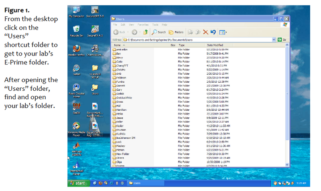Image resolution: width=321 pixels, height=191 pixels.
Task: Select the ChangFFT folder
Action: coord(120,66)
